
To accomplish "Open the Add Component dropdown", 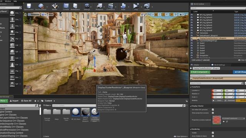I will coord(200,72).
